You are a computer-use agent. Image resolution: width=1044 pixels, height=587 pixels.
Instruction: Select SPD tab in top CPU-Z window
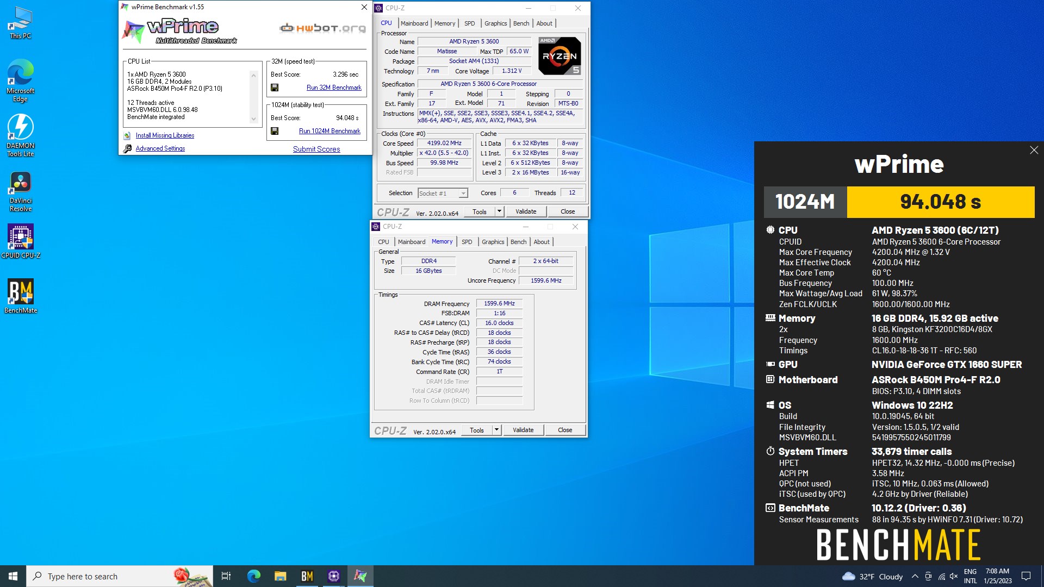[x=470, y=23]
